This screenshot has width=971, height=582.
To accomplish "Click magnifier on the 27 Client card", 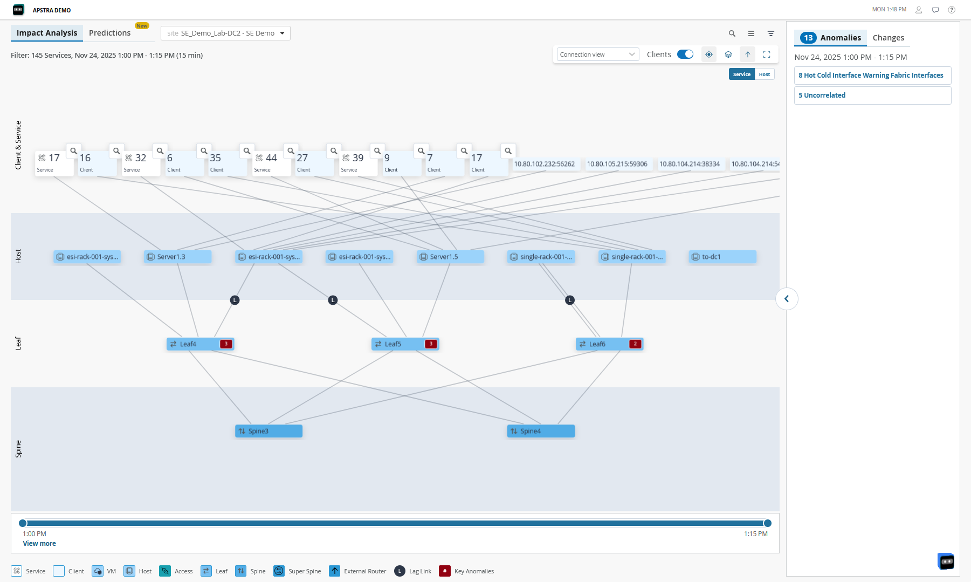I will [334, 151].
